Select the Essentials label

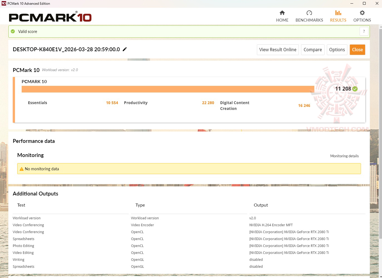click(37, 103)
